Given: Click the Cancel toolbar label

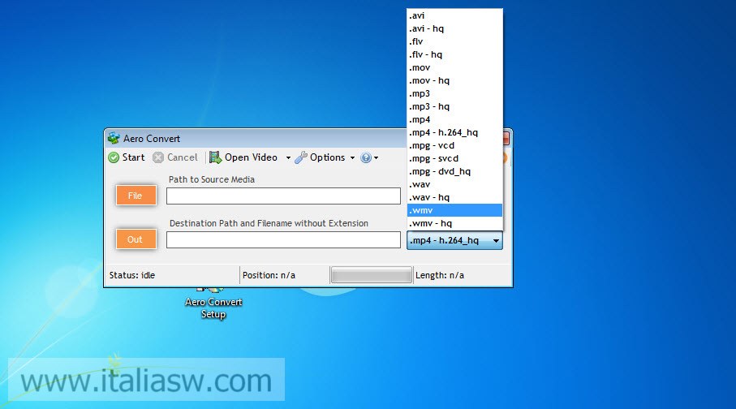Looking at the screenshot, I should point(182,157).
